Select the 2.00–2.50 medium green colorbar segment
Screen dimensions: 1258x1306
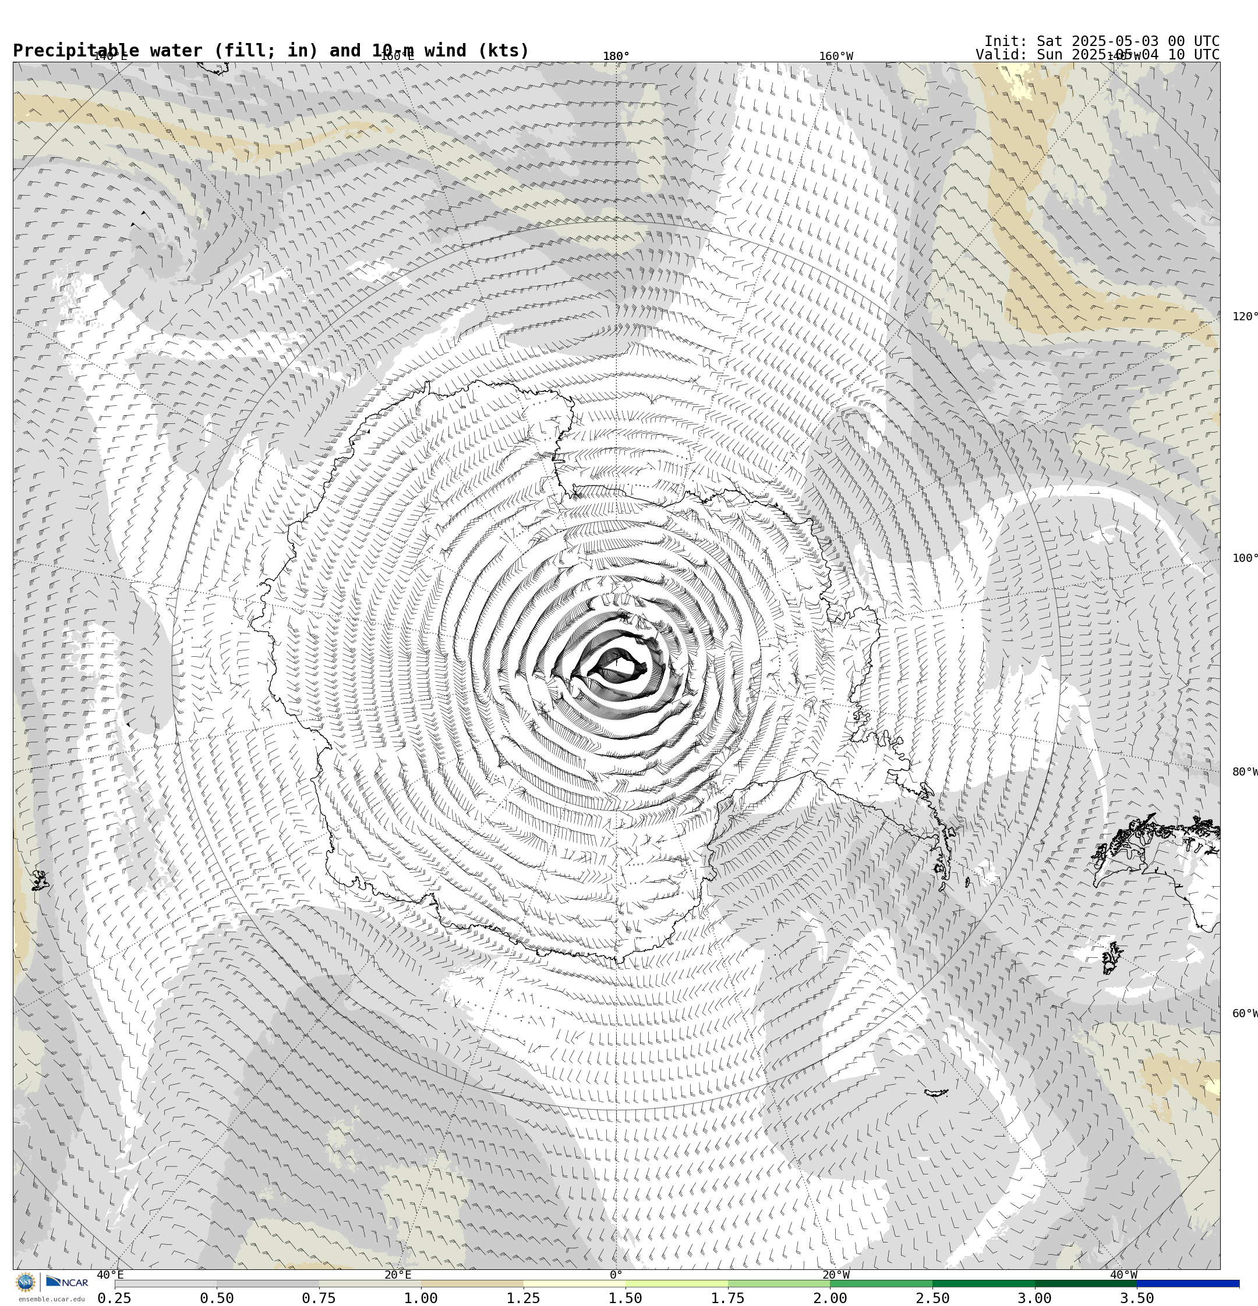(x=882, y=1283)
